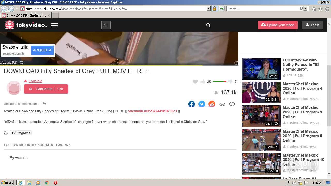Open TV Programs category tag

click(21, 133)
